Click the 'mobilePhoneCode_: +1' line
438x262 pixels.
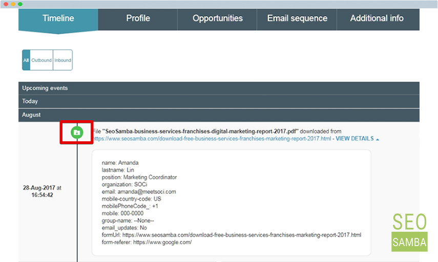(130, 206)
